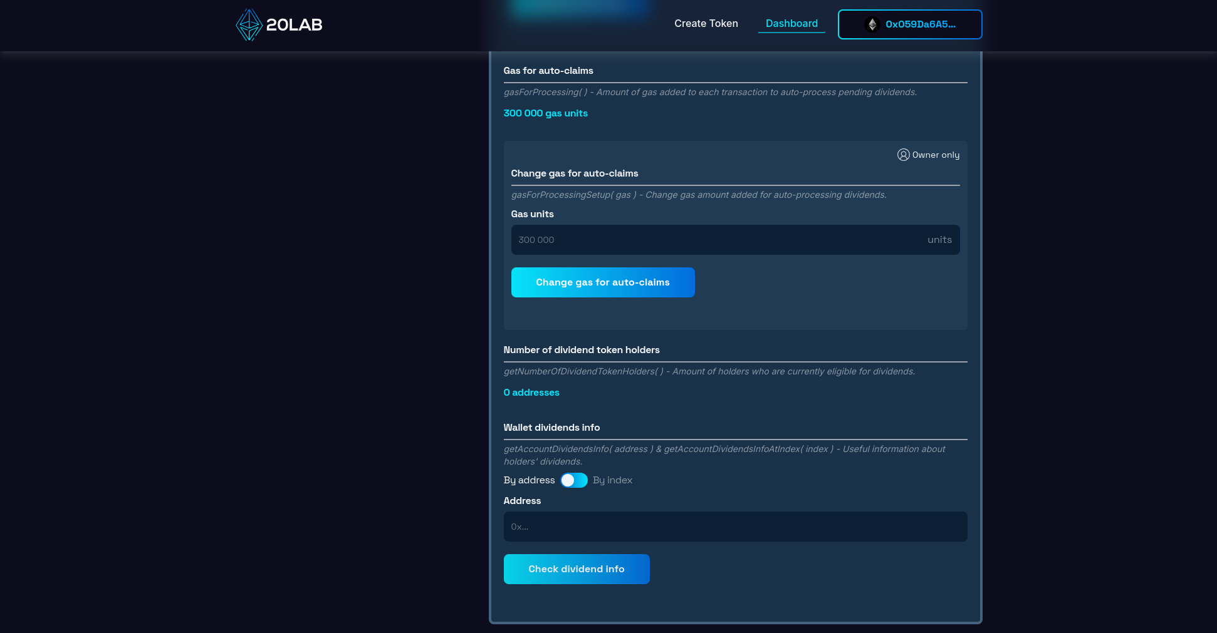Click the Owner only user icon

tap(903, 155)
